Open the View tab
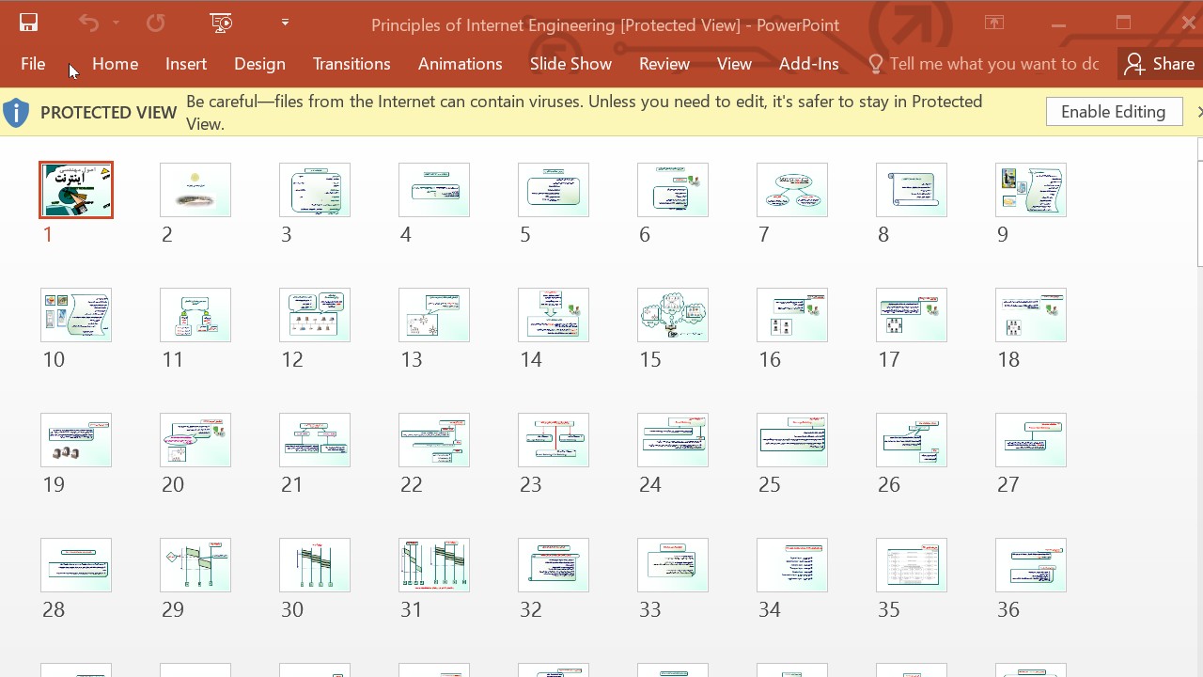 coord(734,64)
